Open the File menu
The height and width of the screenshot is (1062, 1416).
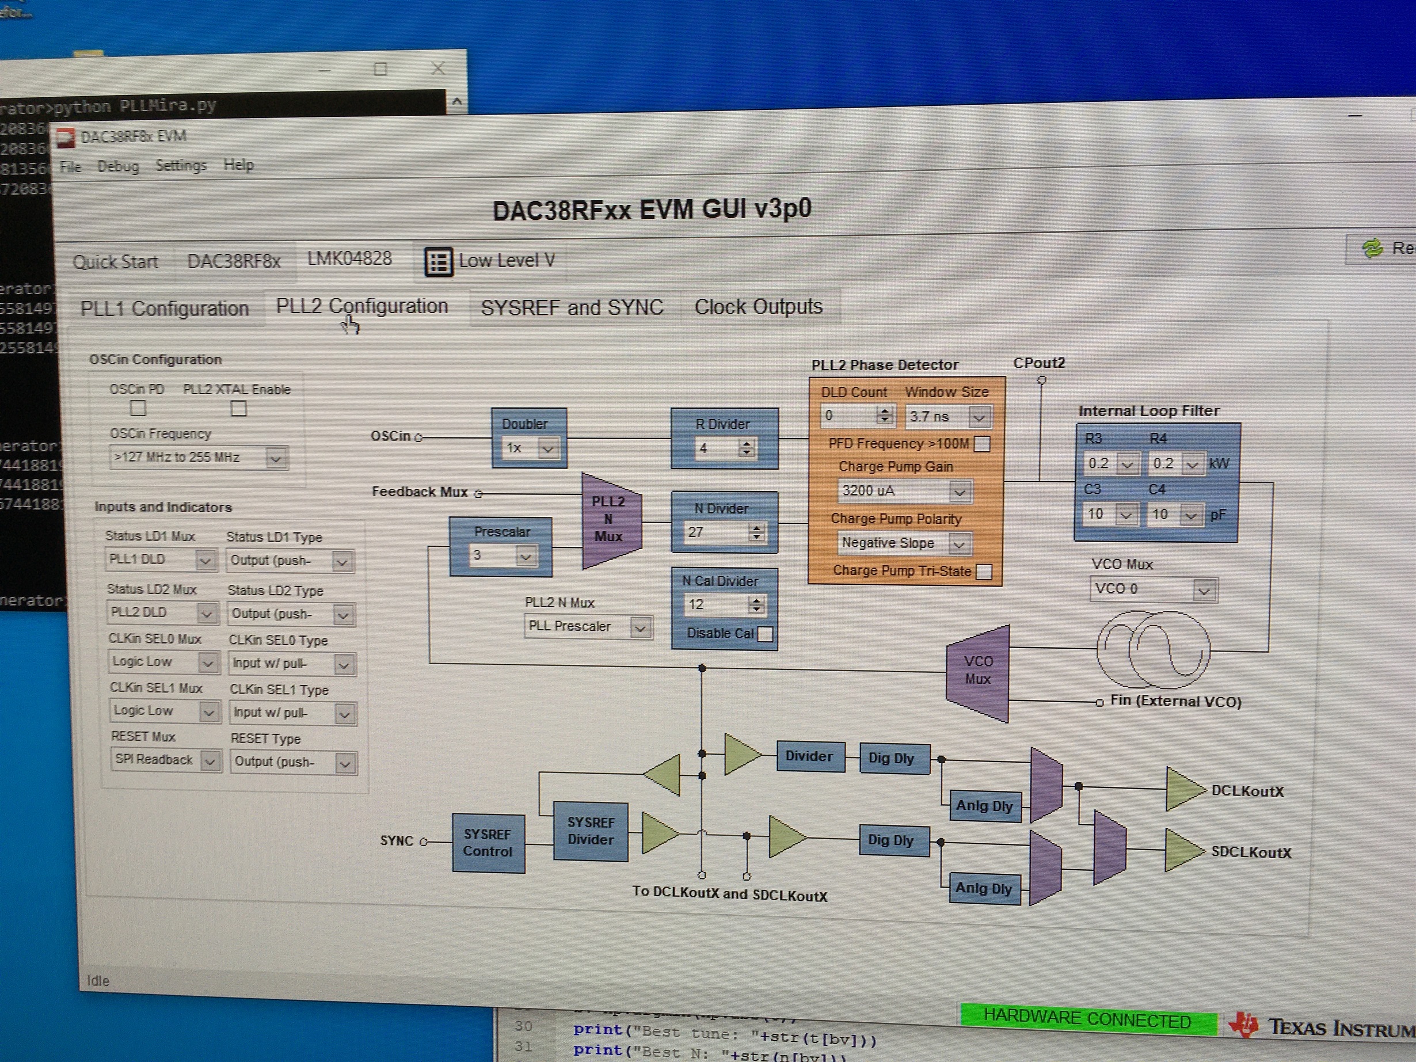pyautogui.click(x=70, y=167)
